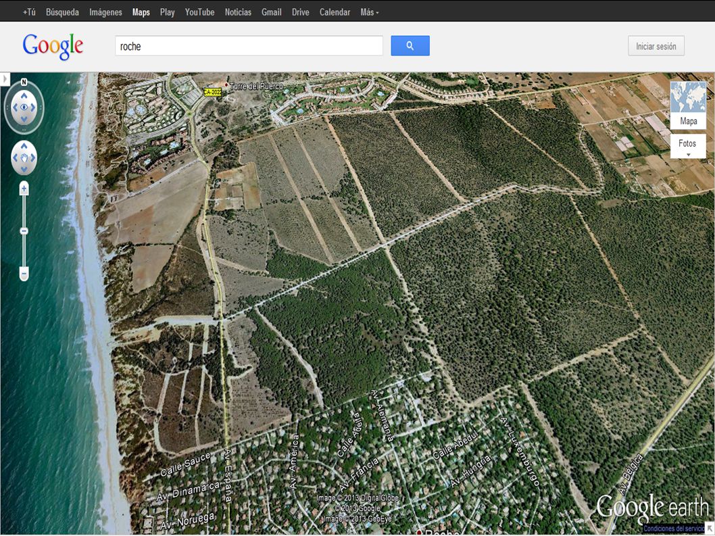Click the Av. Alemania street label
Image resolution: width=715 pixels, height=536 pixels.
pos(382,416)
